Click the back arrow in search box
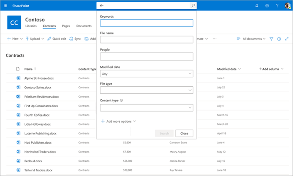Screen dimensions: 293x176 coord(102,6)
